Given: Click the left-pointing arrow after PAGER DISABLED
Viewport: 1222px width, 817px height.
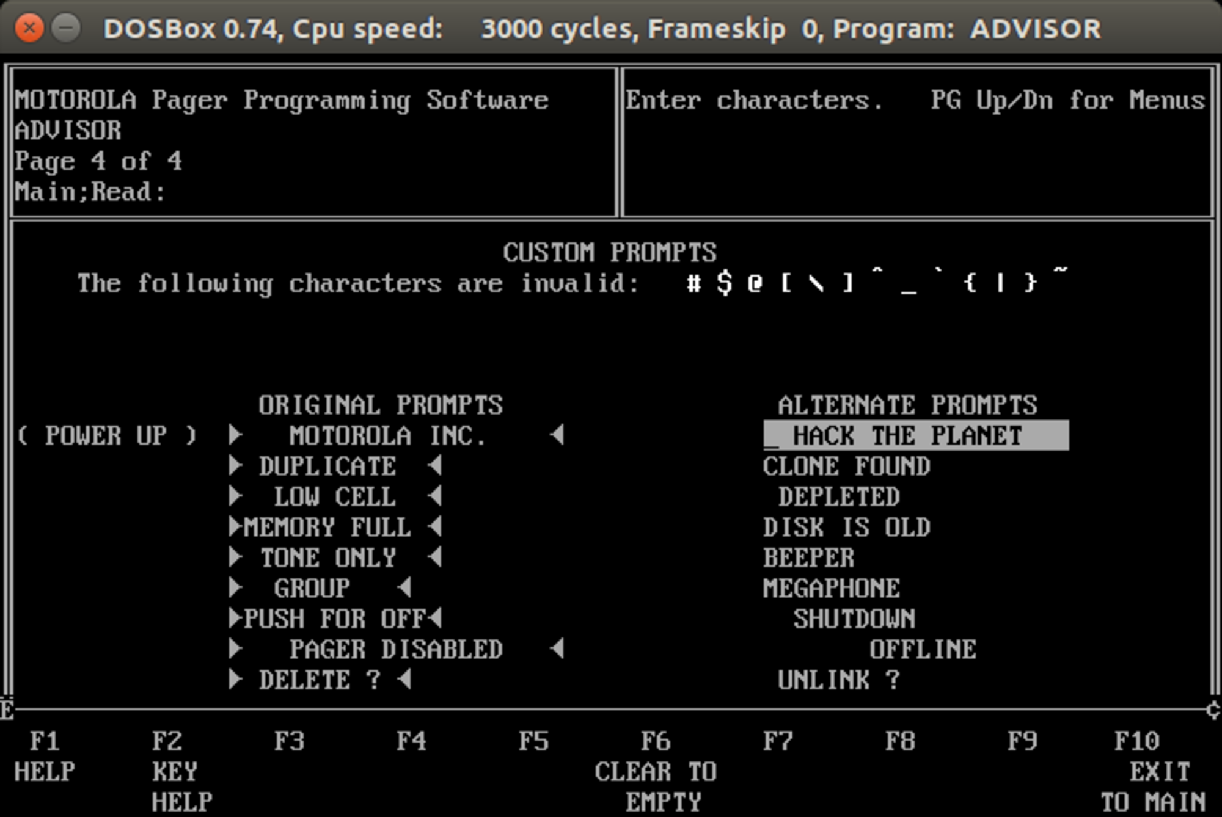Looking at the screenshot, I should [x=557, y=649].
